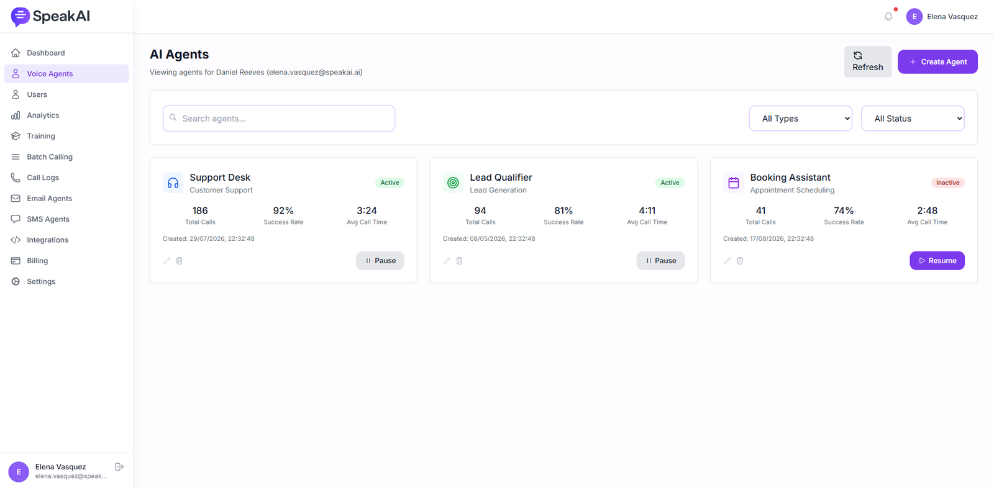Open the All Types dropdown
Image resolution: width=994 pixels, height=488 pixels.
801,119
